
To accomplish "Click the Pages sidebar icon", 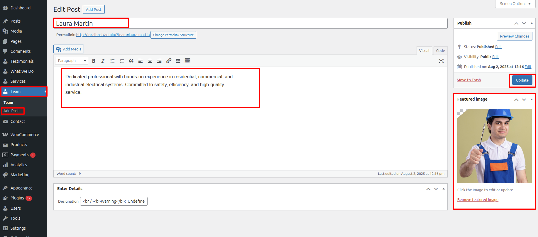I will [5, 41].
